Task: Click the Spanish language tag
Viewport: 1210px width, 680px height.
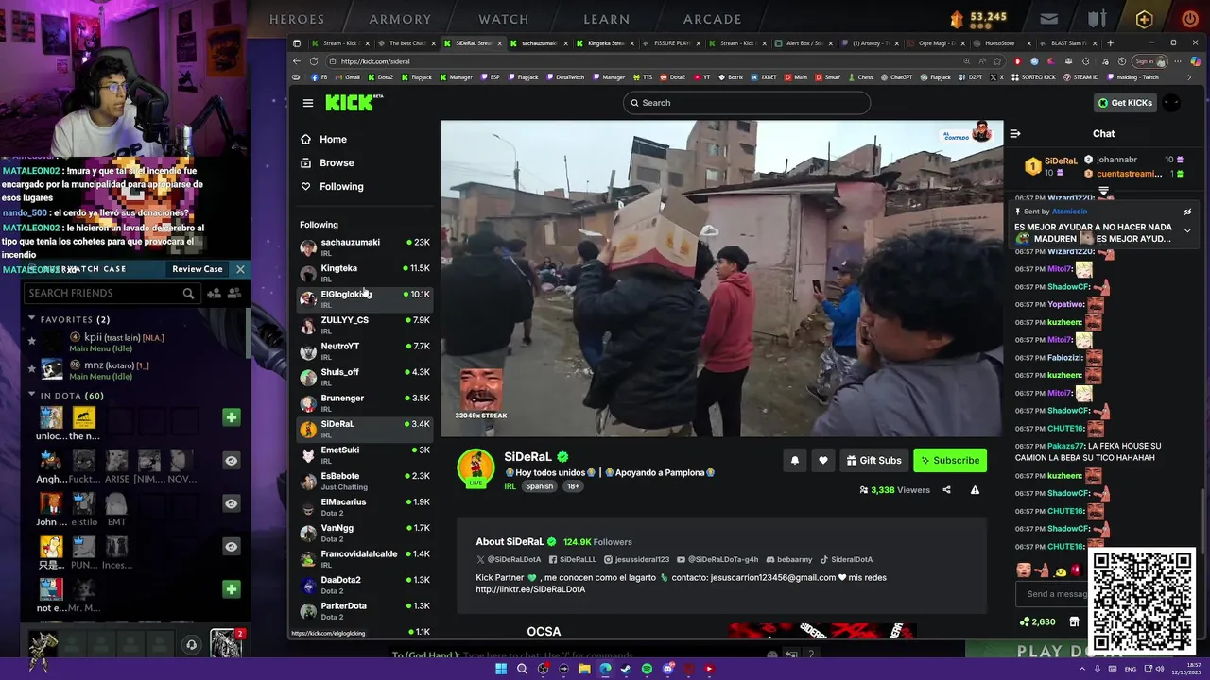Action: pyautogui.click(x=539, y=486)
